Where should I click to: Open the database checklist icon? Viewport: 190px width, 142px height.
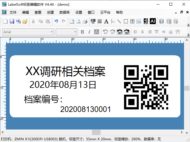(x=169, y=21)
